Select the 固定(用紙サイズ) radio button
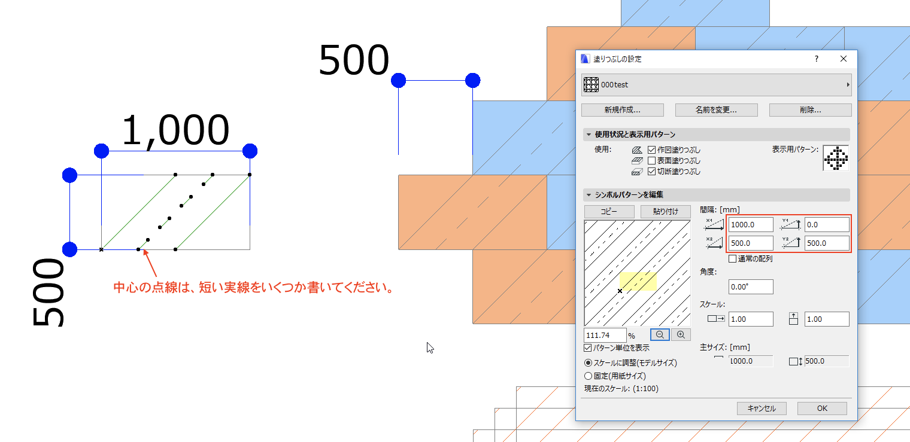 point(588,376)
